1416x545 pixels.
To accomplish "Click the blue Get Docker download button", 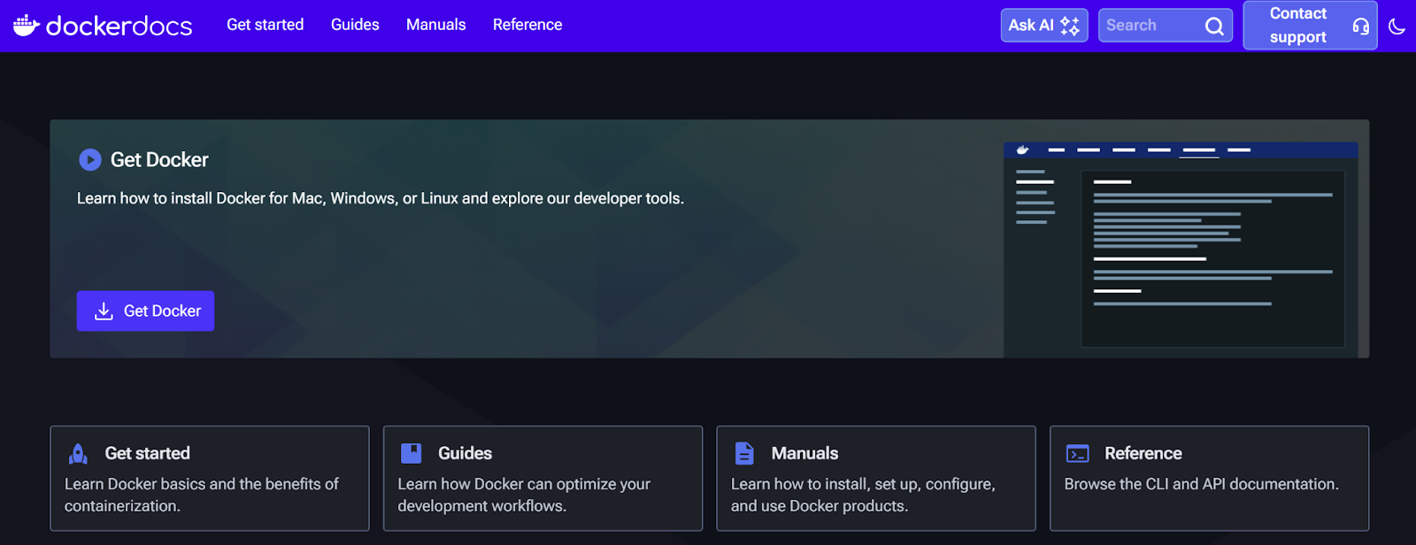I will click(x=145, y=311).
